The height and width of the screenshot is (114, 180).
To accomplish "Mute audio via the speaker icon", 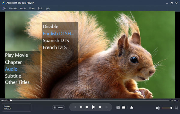I will coord(158,108).
